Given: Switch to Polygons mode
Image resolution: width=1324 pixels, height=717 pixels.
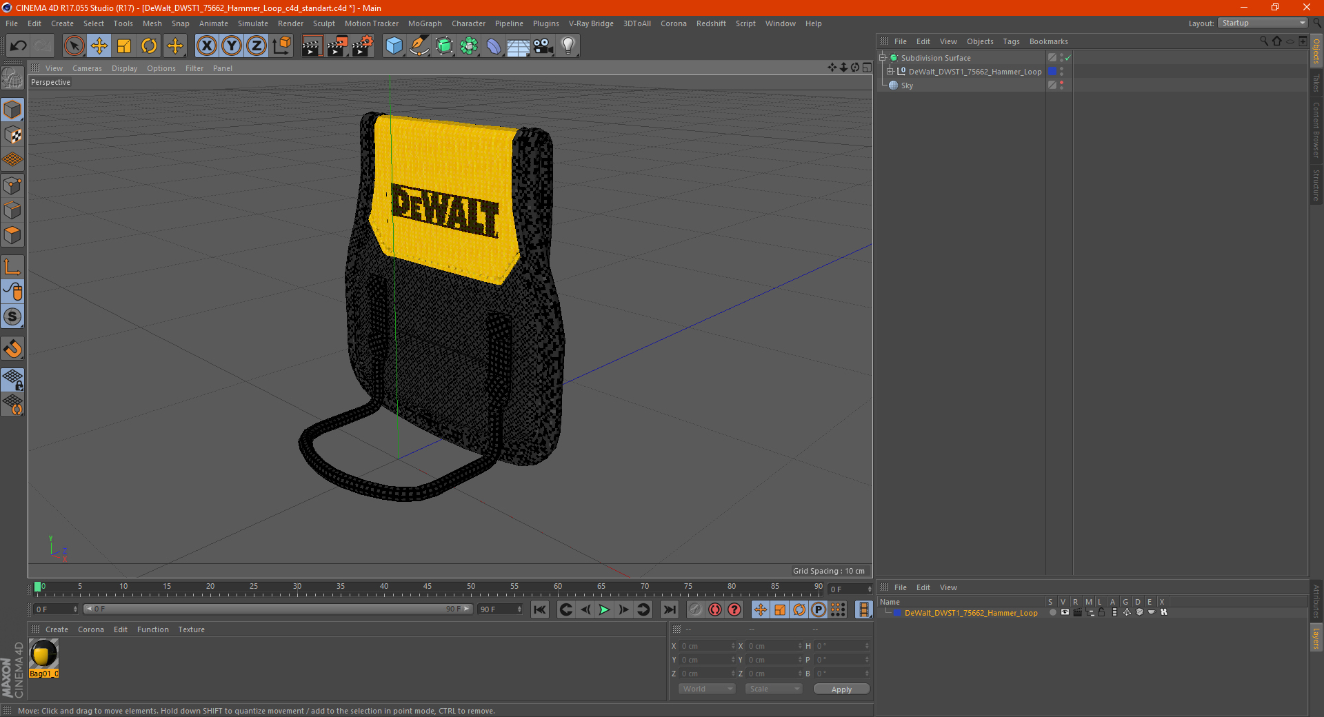Looking at the screenshot, I should point(12,235).
